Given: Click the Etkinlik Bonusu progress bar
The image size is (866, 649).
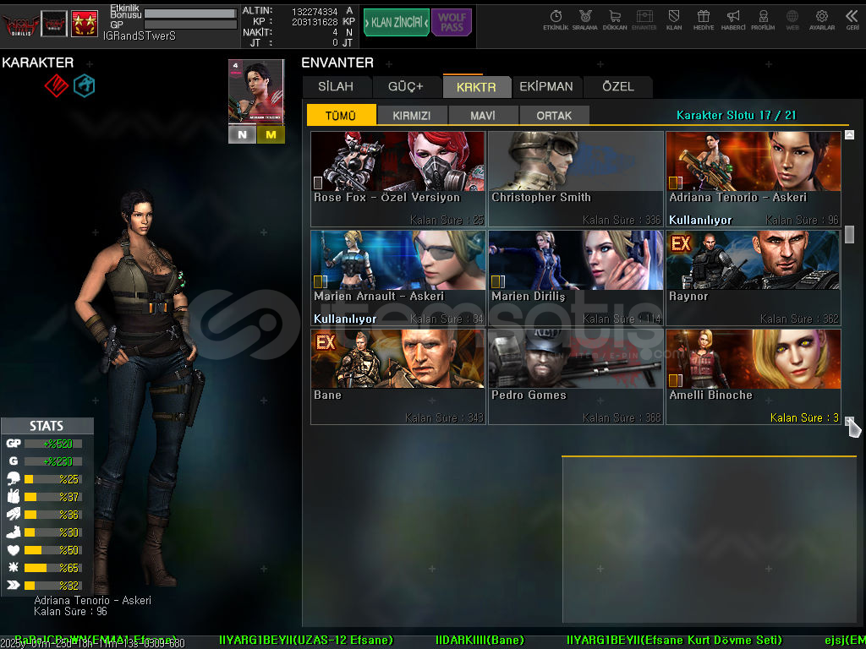Looking at the screenshot, I should point(190,14).
